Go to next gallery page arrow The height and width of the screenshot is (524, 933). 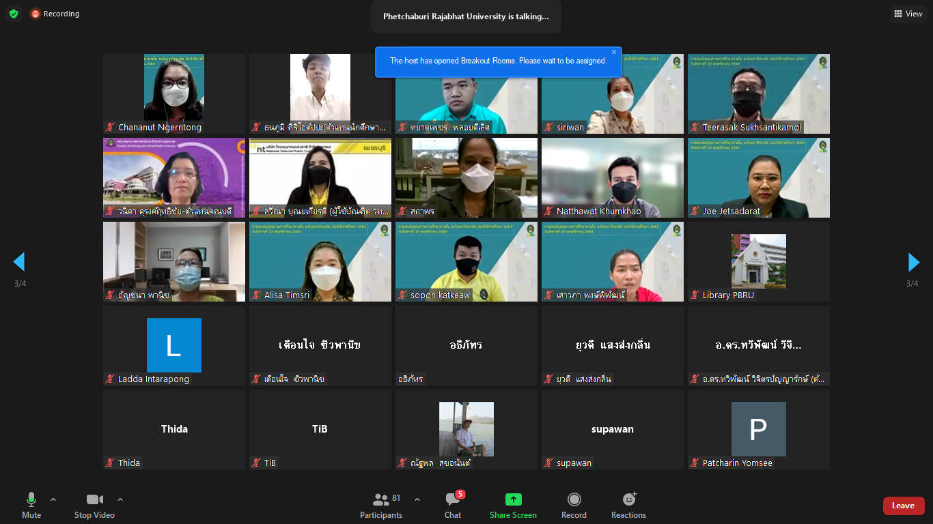(x=913, y=262)
